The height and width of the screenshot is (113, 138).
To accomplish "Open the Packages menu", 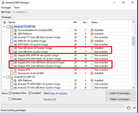I will [x=6, y=8].
